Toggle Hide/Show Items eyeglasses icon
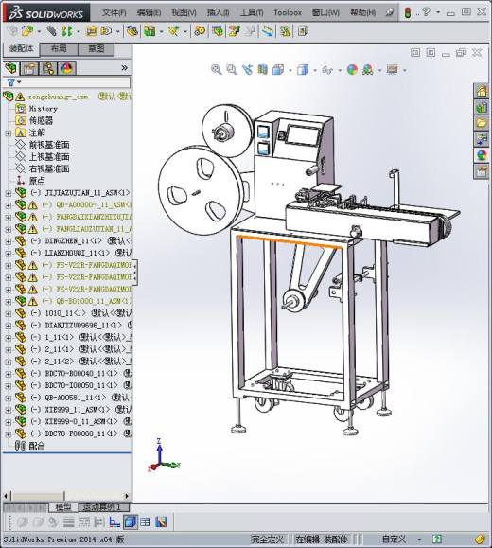492x548 pixels. click(327, 70)
